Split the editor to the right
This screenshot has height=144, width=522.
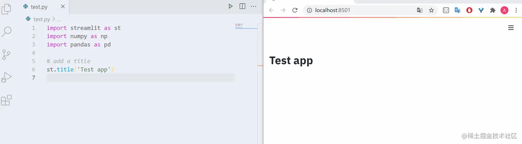242,6
